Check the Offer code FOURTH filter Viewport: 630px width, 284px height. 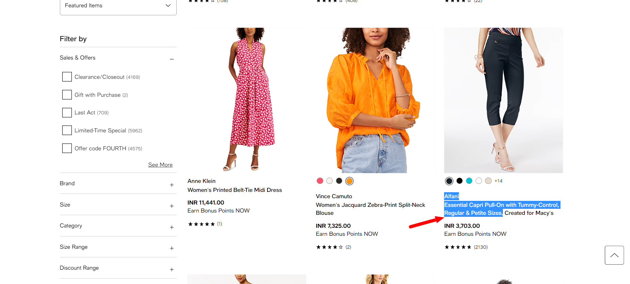(67, 148)
